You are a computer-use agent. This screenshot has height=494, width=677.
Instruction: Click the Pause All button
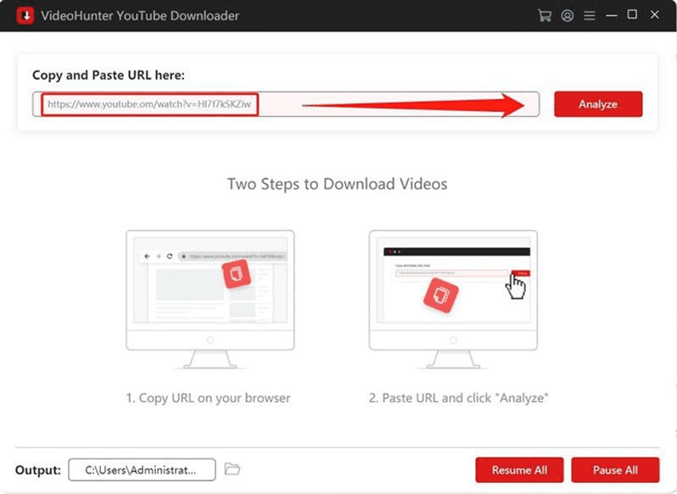[615, 469]
